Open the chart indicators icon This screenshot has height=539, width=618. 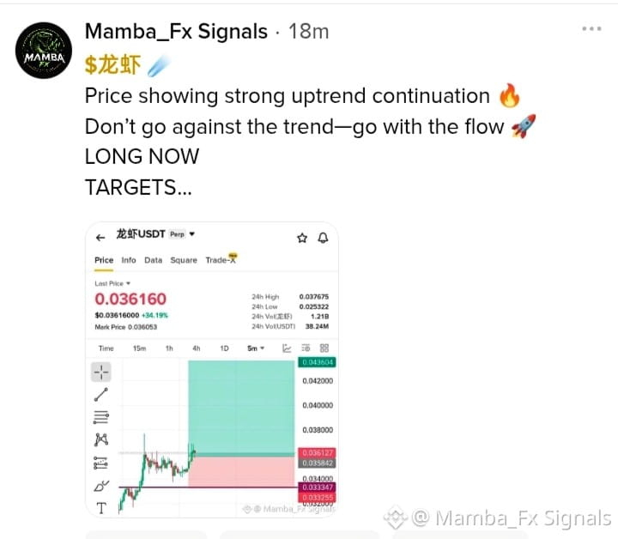click(x=287, y=348)
